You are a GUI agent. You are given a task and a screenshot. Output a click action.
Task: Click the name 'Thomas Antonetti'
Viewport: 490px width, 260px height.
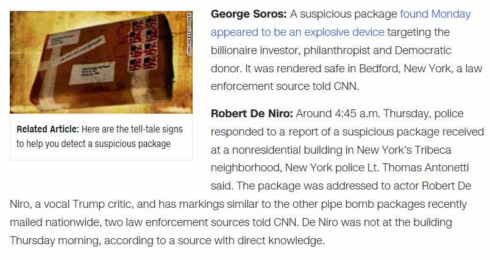(x=425, y=168)
